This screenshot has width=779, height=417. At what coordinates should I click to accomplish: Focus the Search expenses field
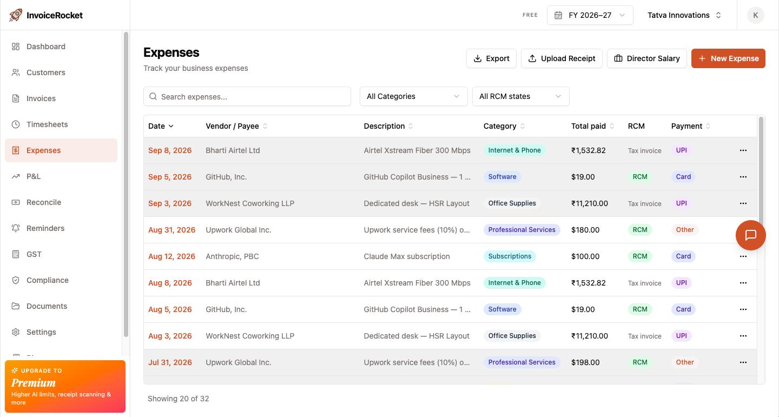tap(247, 96)
